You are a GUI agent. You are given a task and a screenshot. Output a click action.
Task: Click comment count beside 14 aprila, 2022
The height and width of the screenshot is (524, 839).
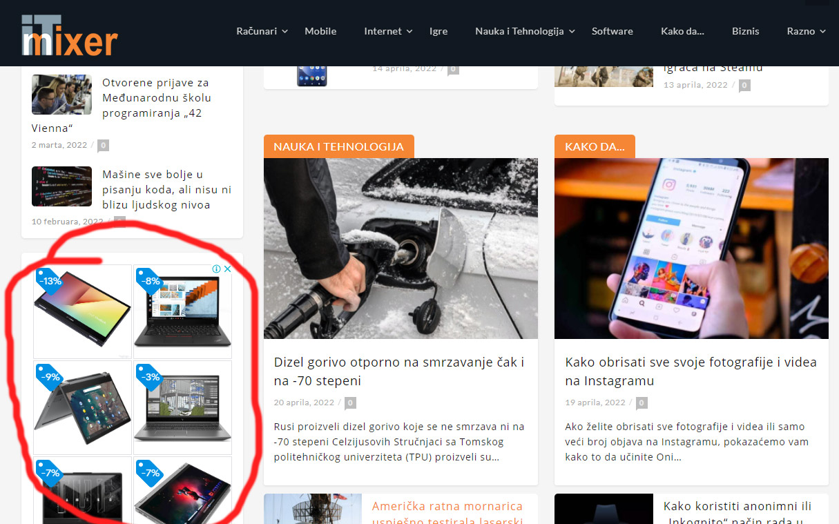(x=453, y=68)
